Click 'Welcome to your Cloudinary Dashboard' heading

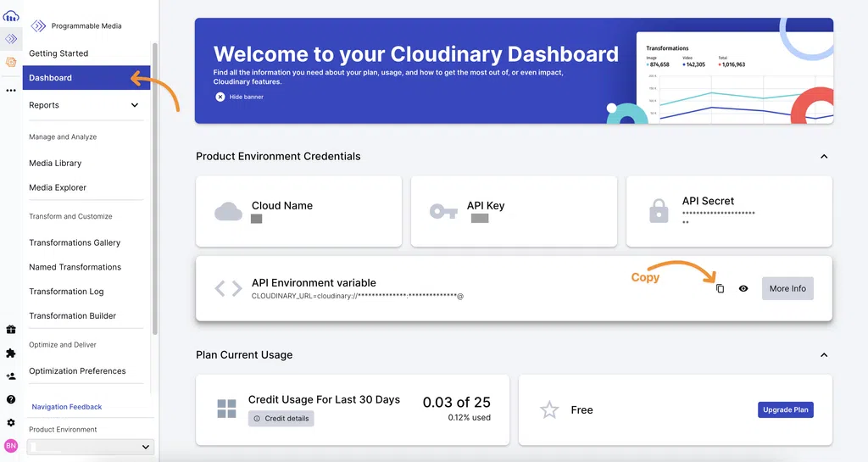coord(415,53)
